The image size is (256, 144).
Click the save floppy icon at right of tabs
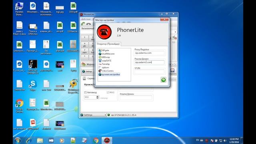coord(172,71)
